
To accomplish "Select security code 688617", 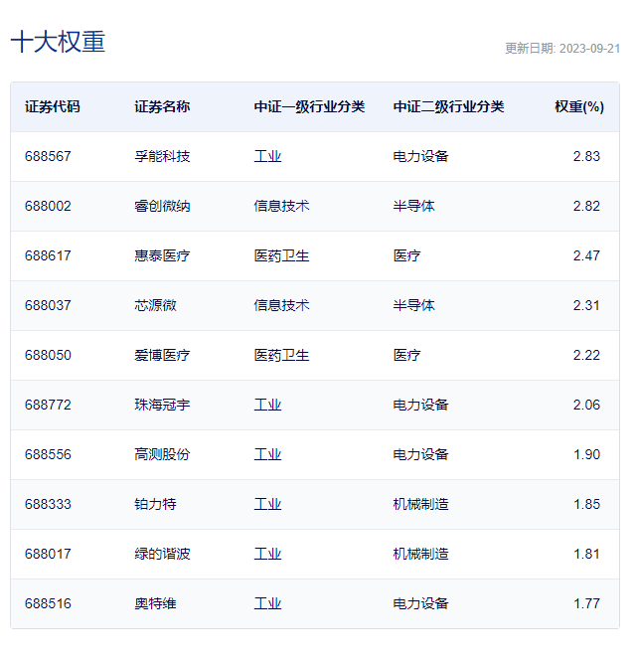I will 48,255.
